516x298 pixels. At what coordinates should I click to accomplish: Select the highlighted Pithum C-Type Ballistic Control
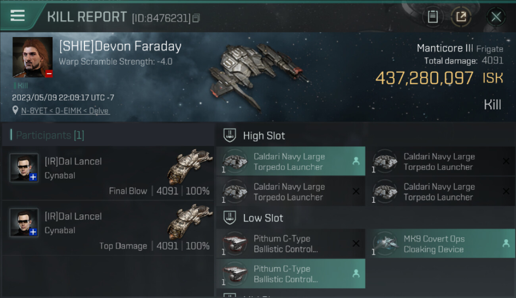point(291,274)
